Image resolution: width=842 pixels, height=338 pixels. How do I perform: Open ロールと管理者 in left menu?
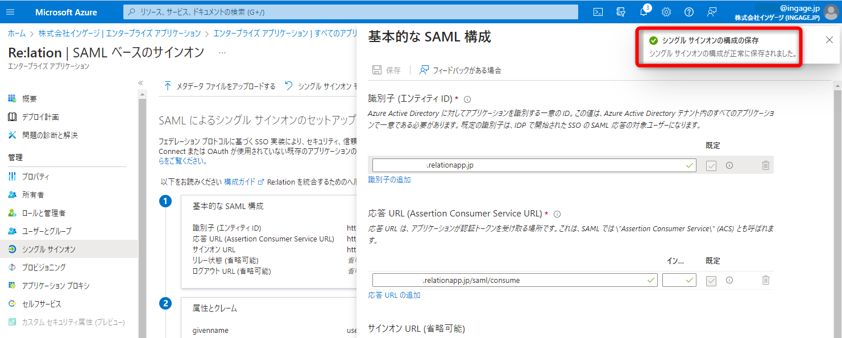[69, 213]
